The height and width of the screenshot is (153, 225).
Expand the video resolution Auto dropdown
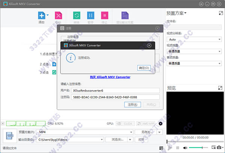(194, 39)
